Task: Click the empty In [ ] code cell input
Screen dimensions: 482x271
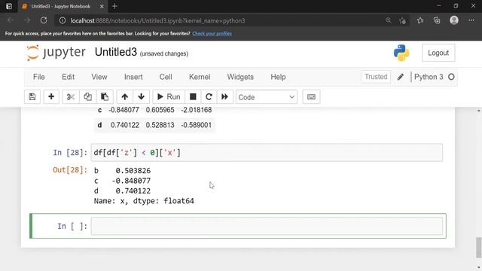Action: [x=267, y=226]
